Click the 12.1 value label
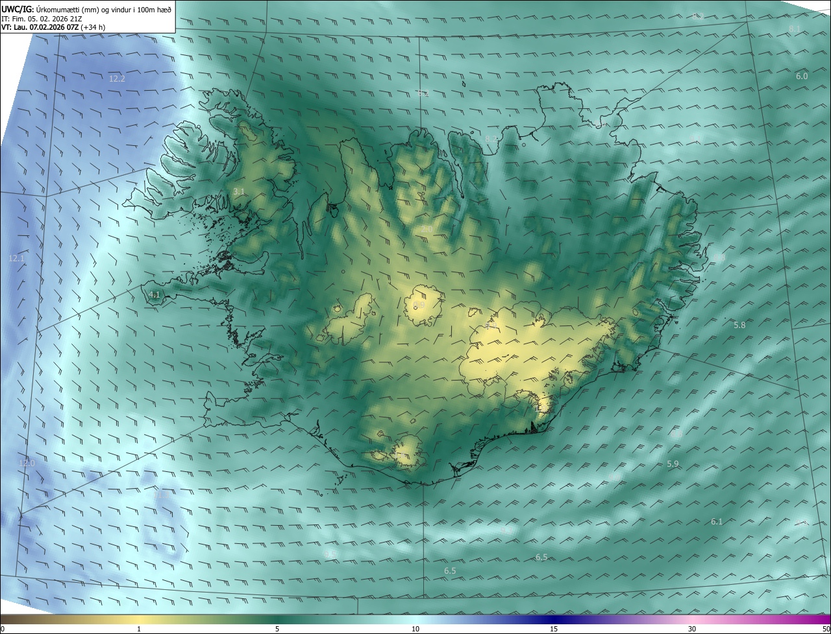 [x=16, y=258]
